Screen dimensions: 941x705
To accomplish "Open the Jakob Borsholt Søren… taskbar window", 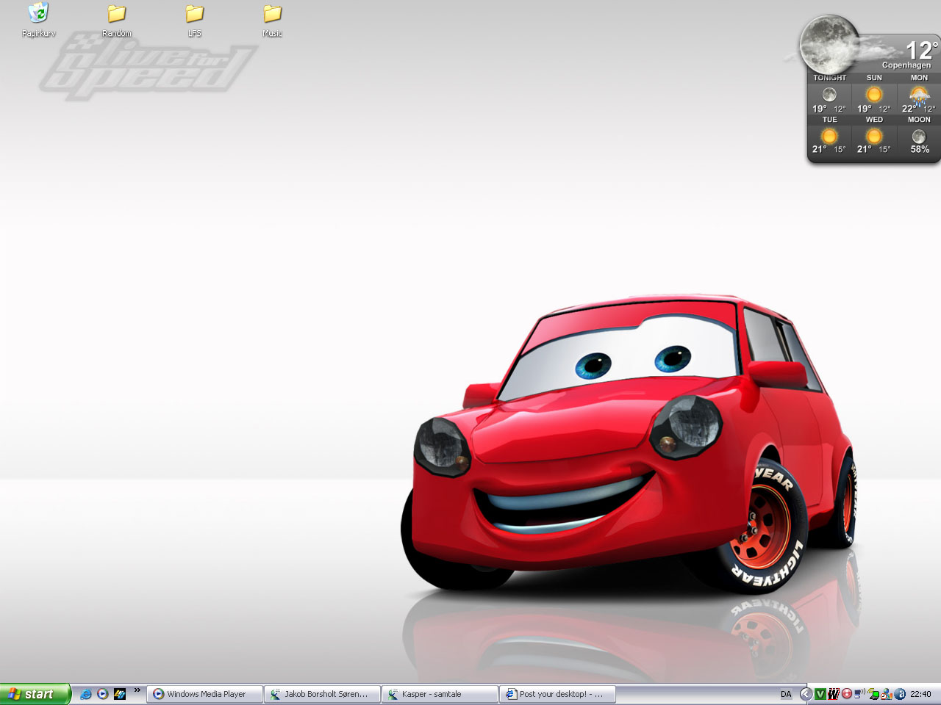I will (x=323, y=694).
